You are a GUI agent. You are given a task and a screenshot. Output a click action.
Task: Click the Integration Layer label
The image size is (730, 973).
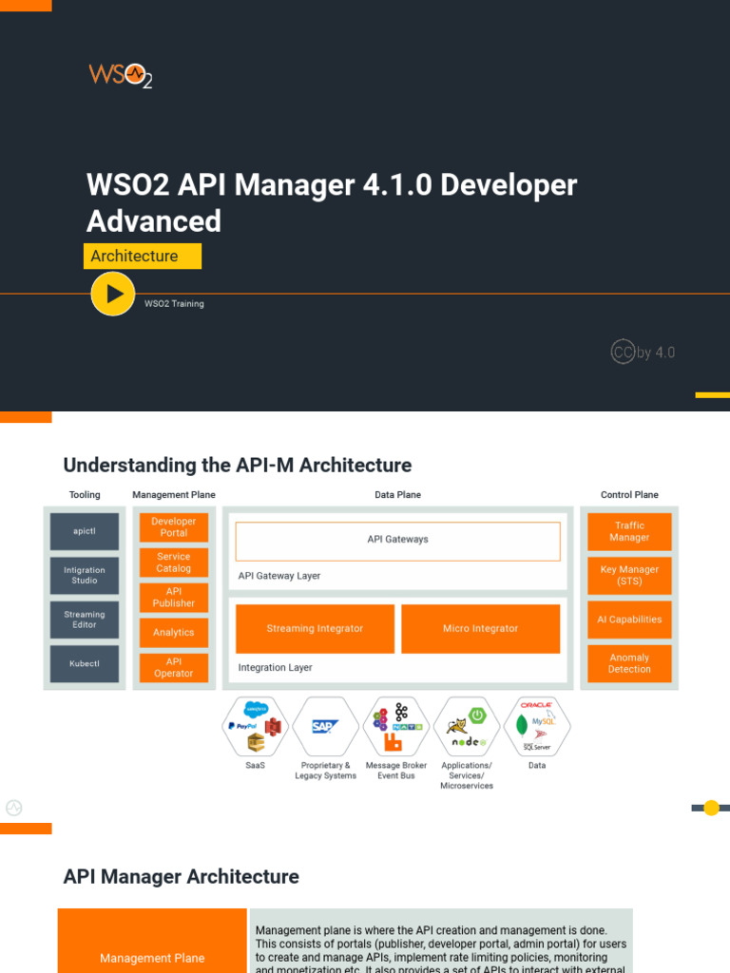click(275, 668)
